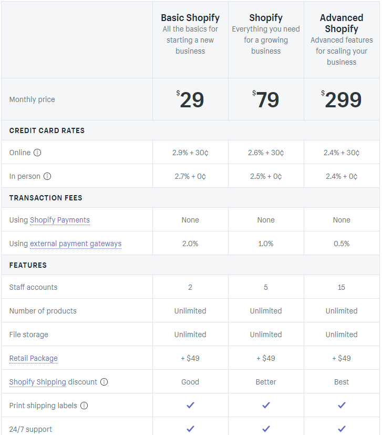This screenshot has width=382, height=435.
Task: Click info icon next to Print shipping labels
Action: [x=84, y=406]
